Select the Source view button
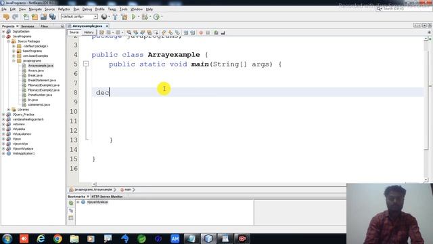The width and height of the screenshot is (433, 244). pyautogui.click(x=74, y=33)
